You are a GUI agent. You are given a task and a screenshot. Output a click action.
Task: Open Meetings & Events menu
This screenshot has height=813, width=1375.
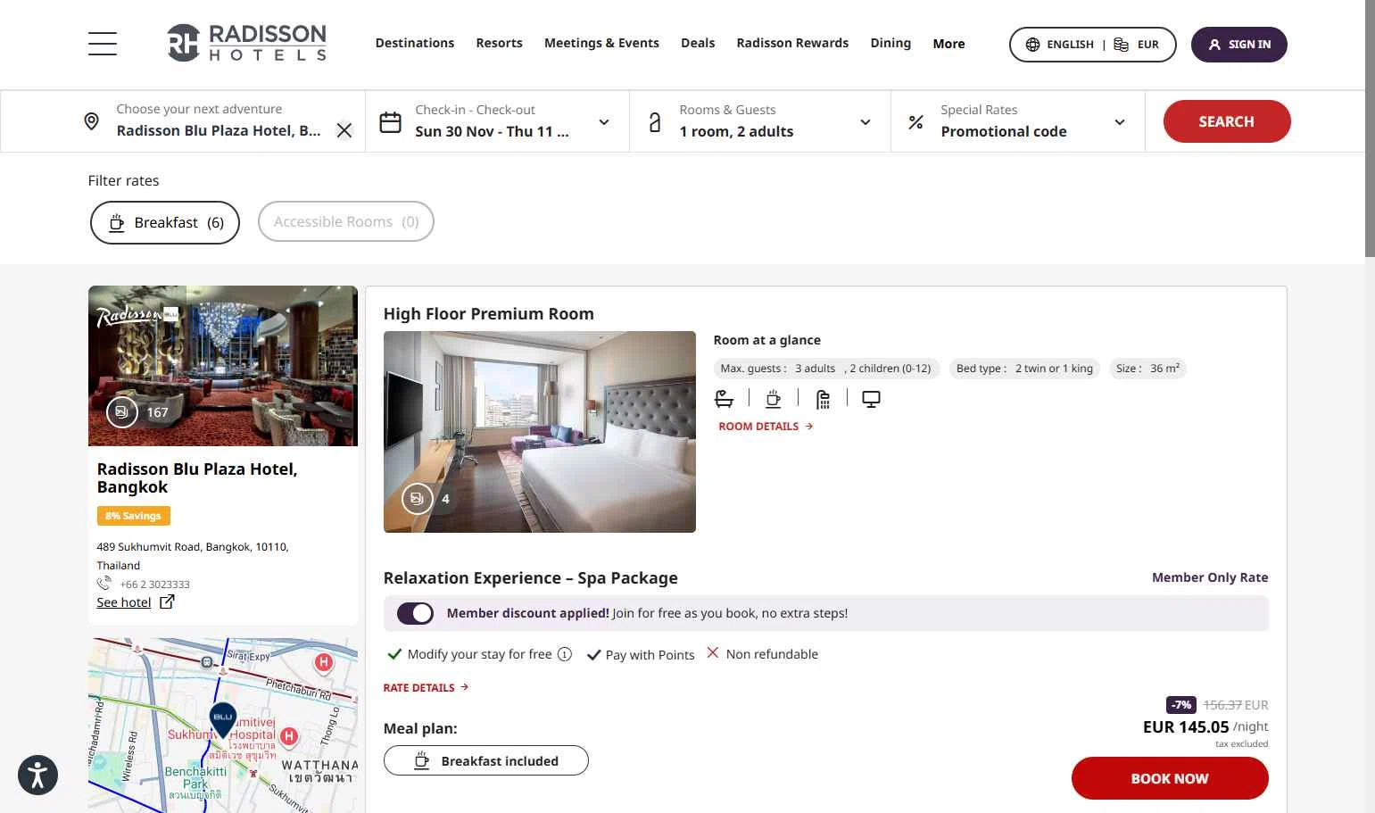click(601, 43)
